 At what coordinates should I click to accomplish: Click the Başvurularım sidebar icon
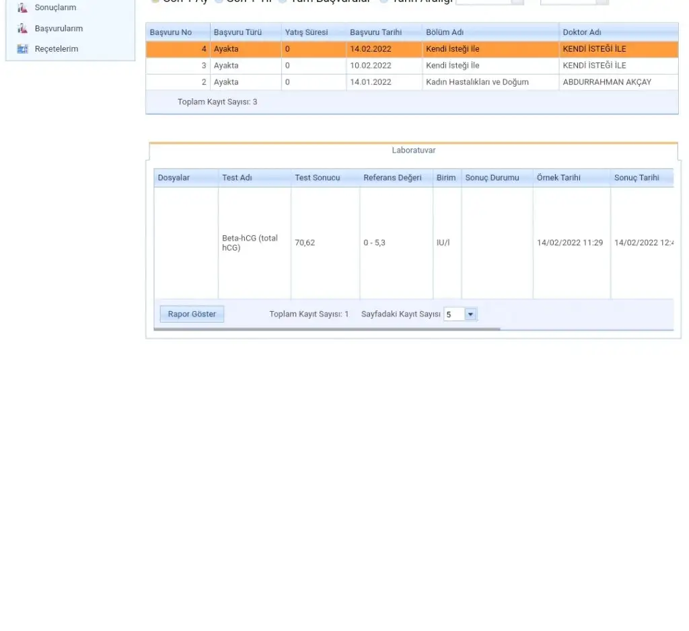22,29
